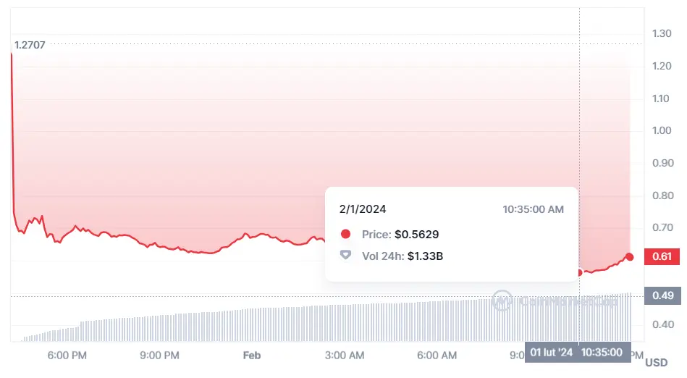
Task: Click the 6:00 AM time axis label
Action: tap(437, 355)
